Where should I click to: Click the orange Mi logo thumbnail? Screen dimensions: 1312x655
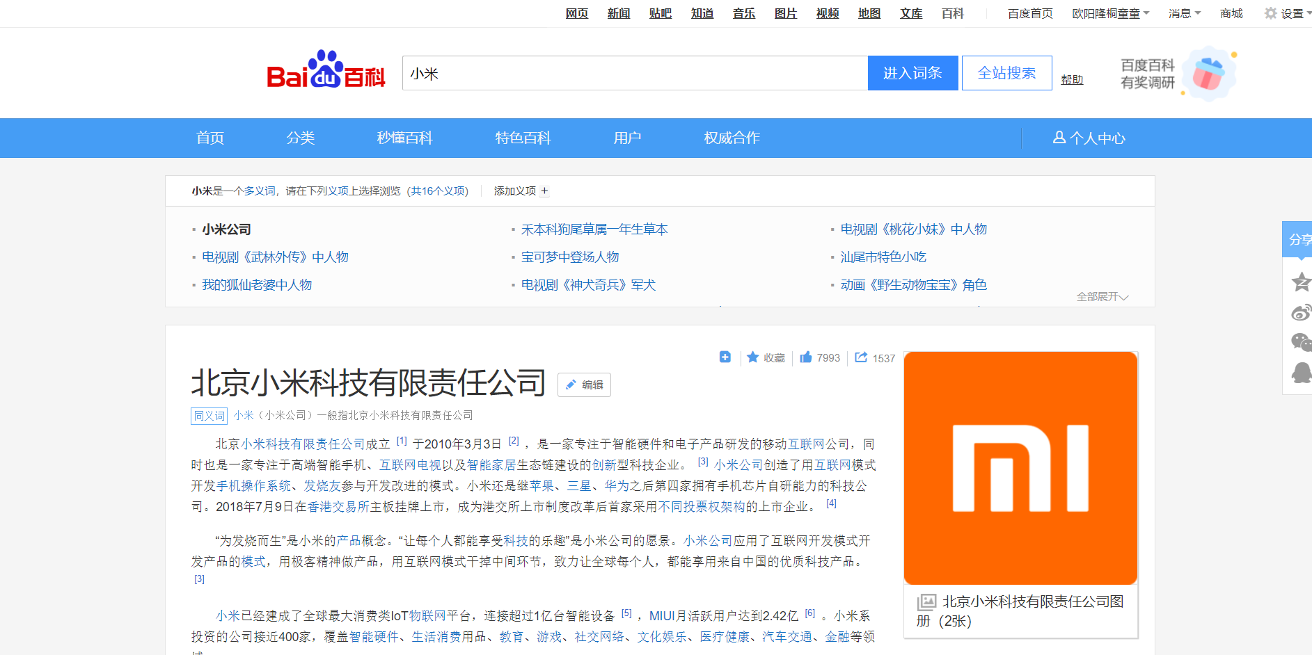coord(1020,468)
